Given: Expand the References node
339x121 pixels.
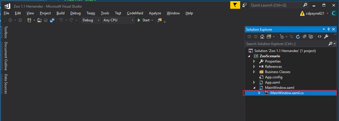Looking at the screenshot, I should pyautogui.click(x=254, y=67).
